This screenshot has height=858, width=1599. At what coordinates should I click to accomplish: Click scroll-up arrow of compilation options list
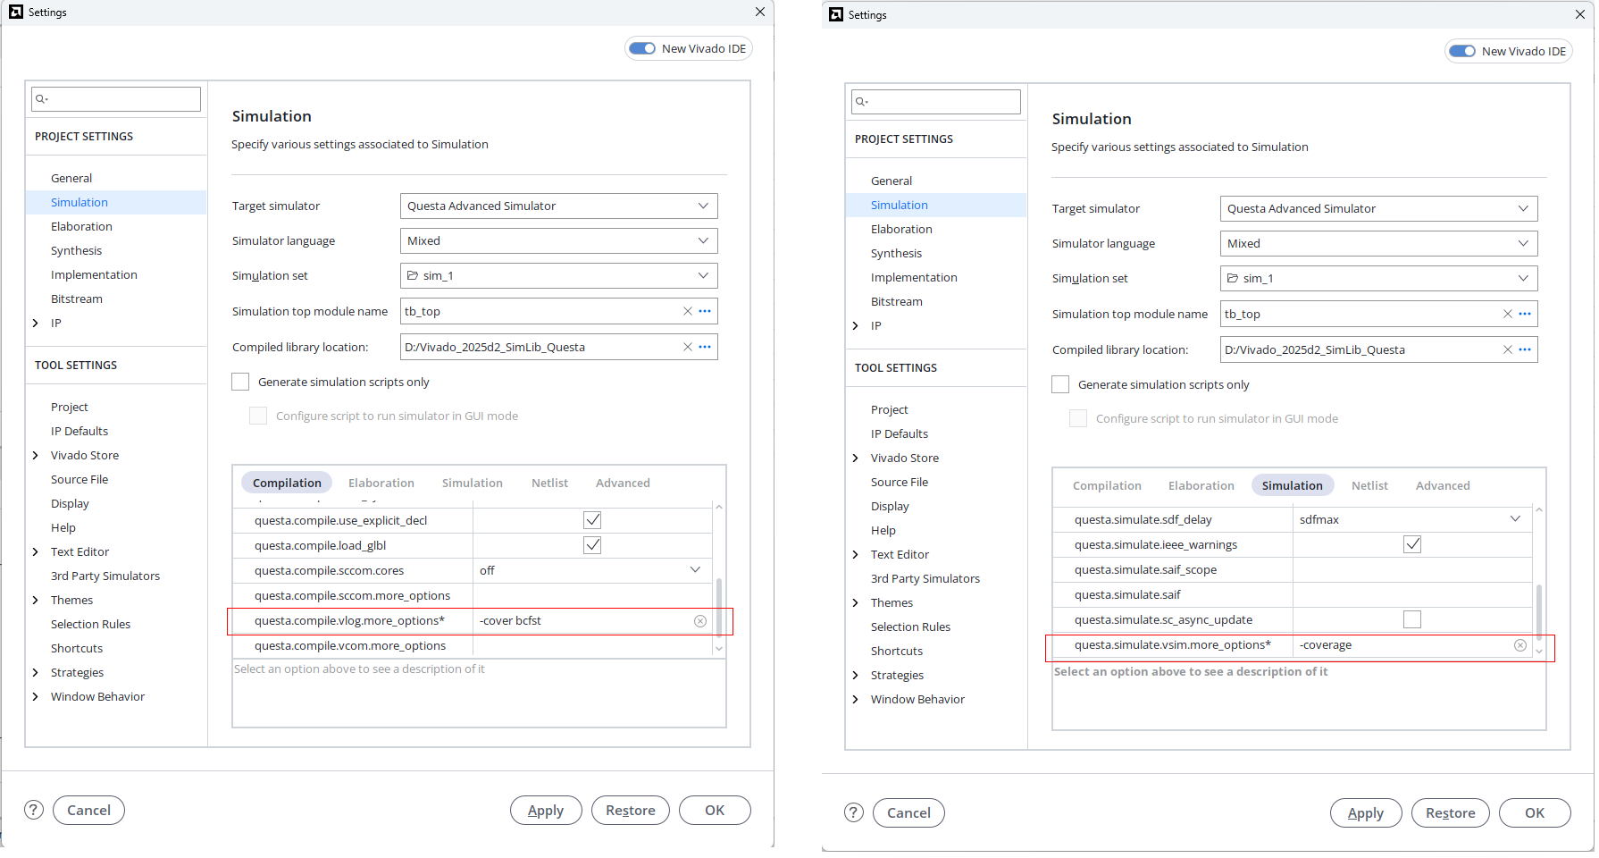(719, 507)
